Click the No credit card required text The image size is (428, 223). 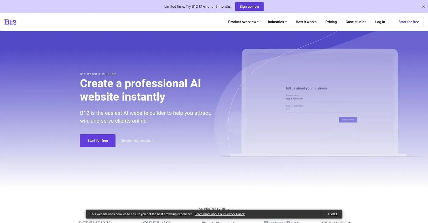136,141
